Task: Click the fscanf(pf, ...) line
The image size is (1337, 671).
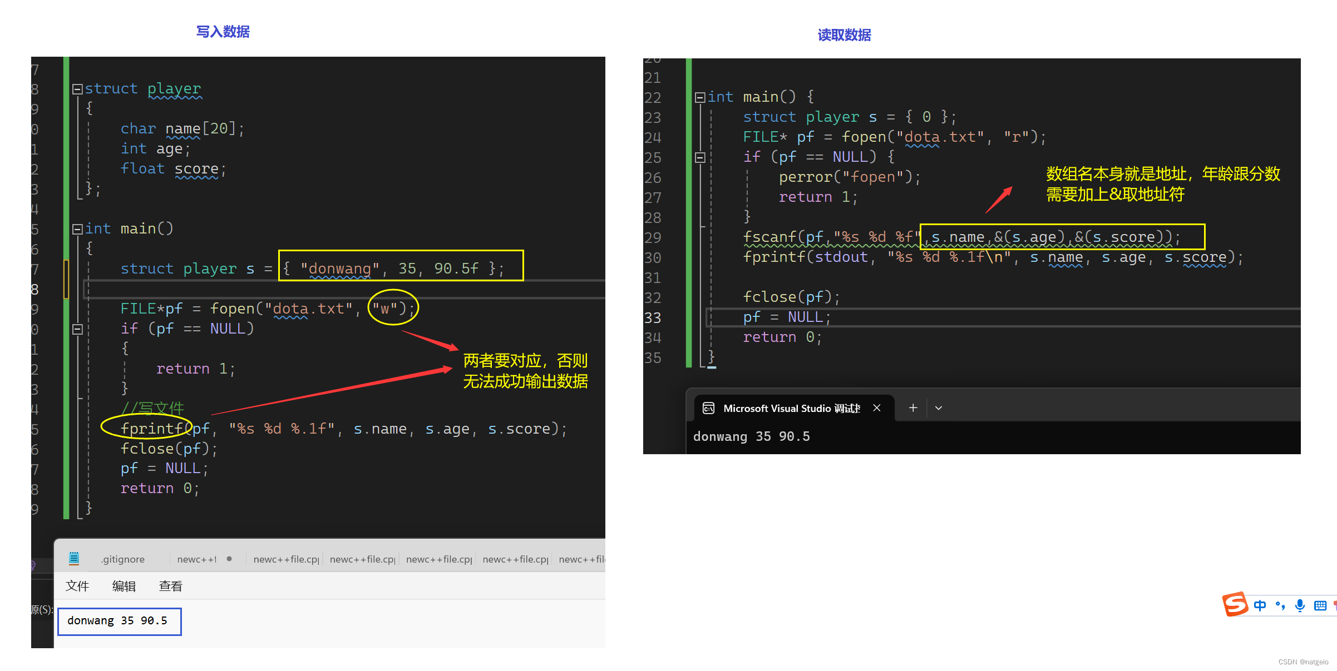Action: pos(962,237)
